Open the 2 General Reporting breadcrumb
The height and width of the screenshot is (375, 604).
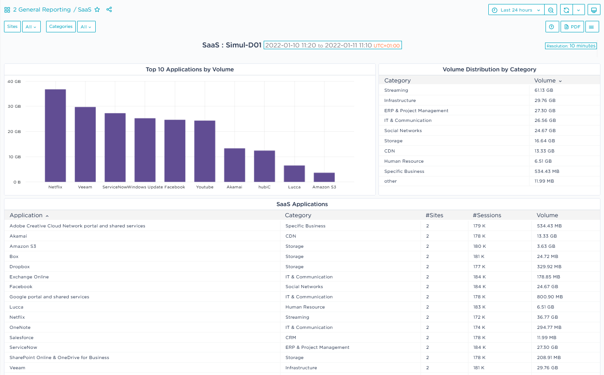click(x=42, y=10)
